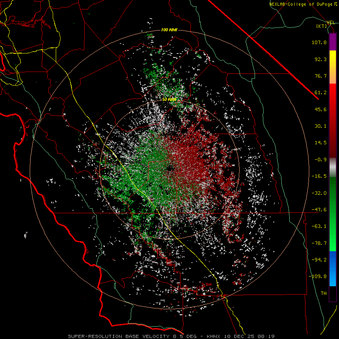Viewport: 339px width, 339px height.
Task: Select the -47.6 scale value
Action: tap(319, 210)
